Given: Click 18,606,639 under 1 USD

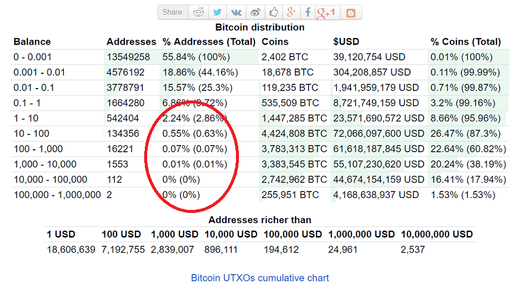Looking at the screenshot, I should pyautogui.click(x=71, y=249).
